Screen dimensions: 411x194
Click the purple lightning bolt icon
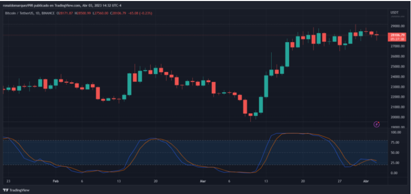coord(376,124)
